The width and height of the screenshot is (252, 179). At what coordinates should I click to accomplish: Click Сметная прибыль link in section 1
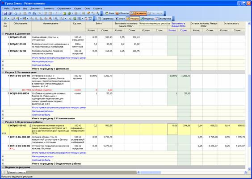41,65
